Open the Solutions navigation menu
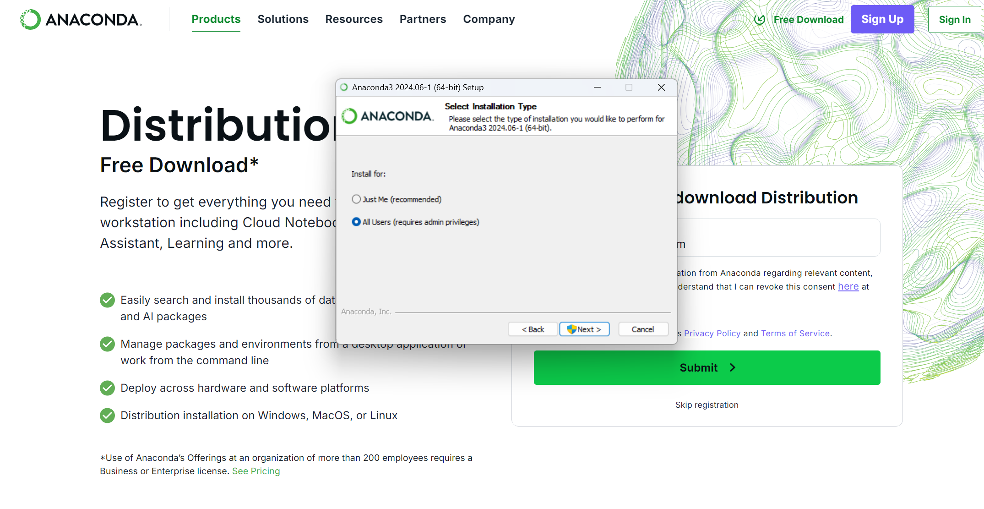The image size is (984, 509). pyautogui.click(x=283, y=19)
